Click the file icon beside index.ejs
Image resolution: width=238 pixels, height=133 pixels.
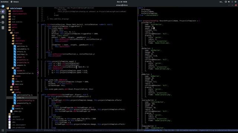click(11, 111)
